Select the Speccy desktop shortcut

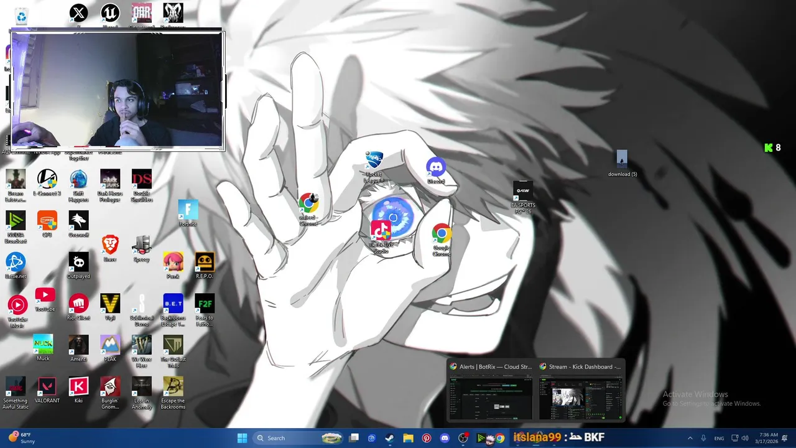(x=141, y=248)
